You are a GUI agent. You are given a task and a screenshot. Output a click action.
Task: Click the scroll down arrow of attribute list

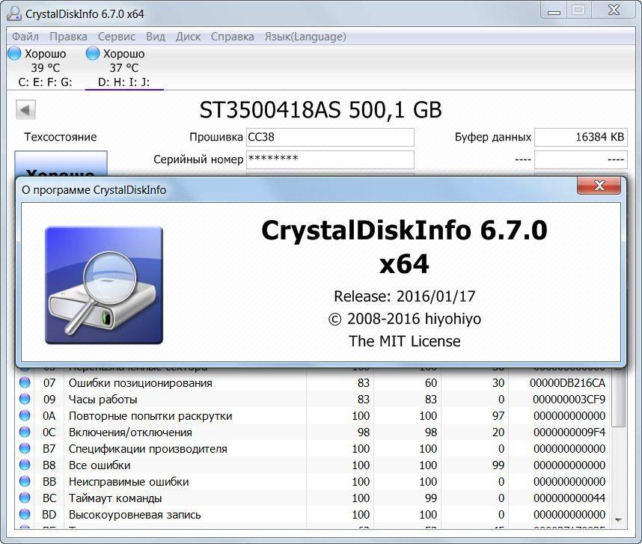pyautogui.click(x=618, y=520)
